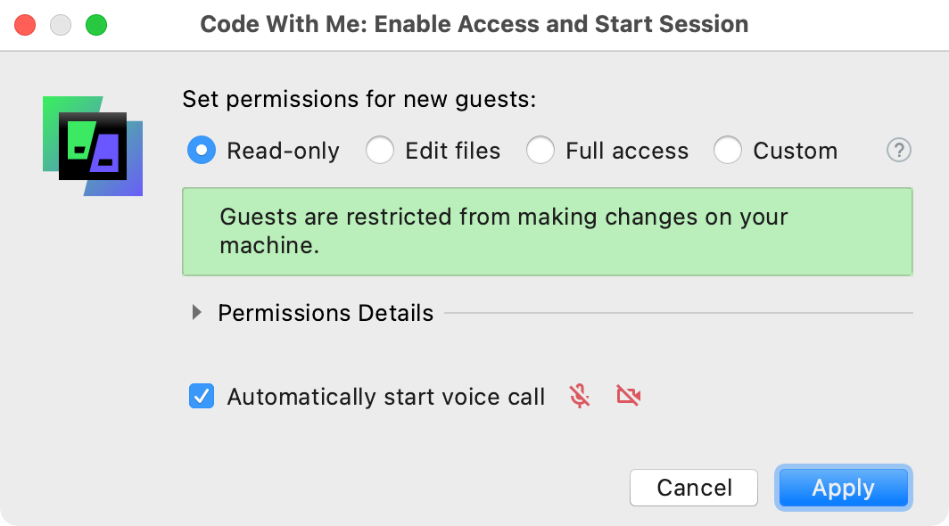949x526 pixels.
Task: Toggle the muted microphone icon
Action: point(579,397)
